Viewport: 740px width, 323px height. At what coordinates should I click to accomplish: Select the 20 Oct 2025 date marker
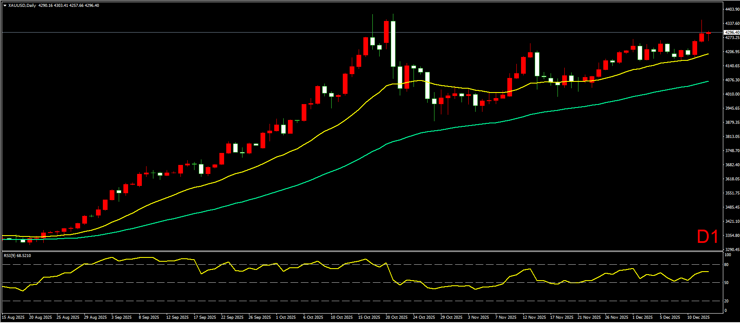coord(396,317)
